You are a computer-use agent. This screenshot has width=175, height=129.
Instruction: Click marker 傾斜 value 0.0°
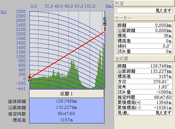[167, 46]
